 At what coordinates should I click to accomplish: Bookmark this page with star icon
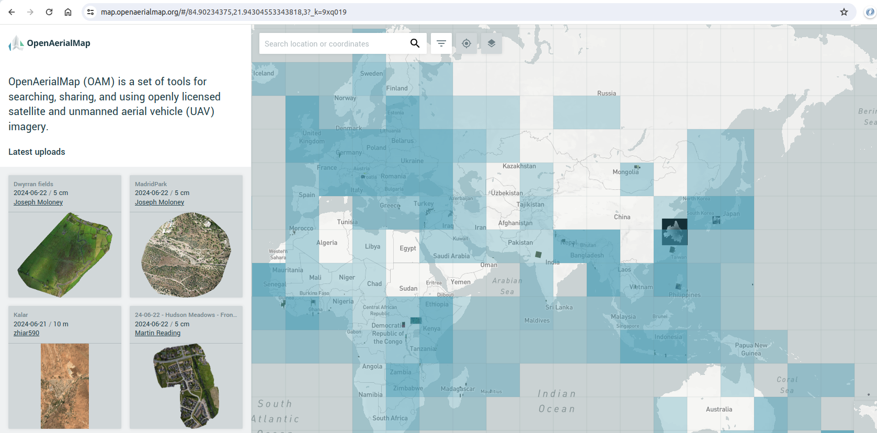pyautogui.click(x=844, y=12)
